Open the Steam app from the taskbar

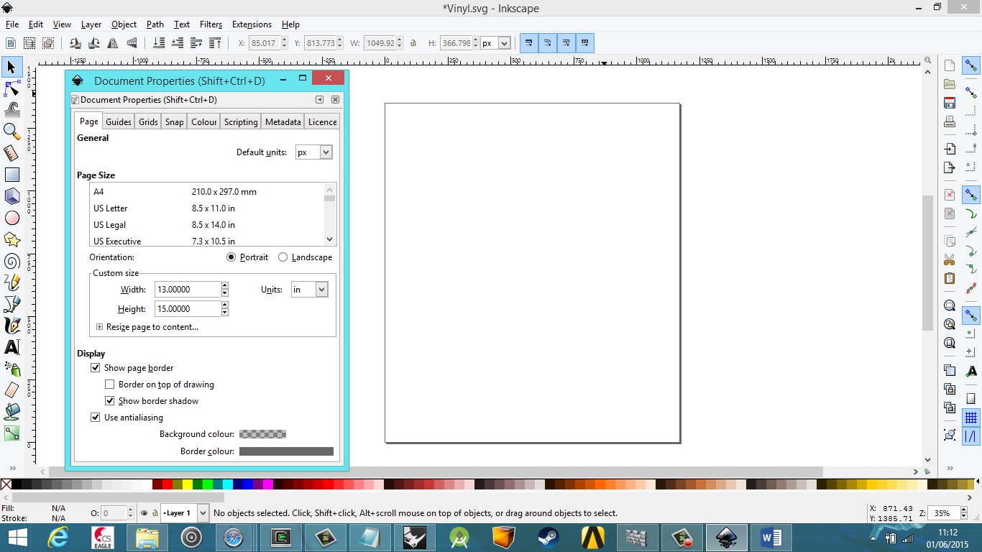549,537
